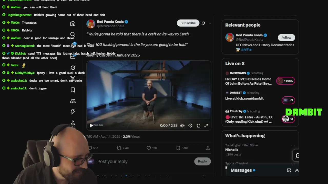Open the Bookmarks icon in sidebar
This screenshot has height=184, width=328.
[x=73, y=90]
